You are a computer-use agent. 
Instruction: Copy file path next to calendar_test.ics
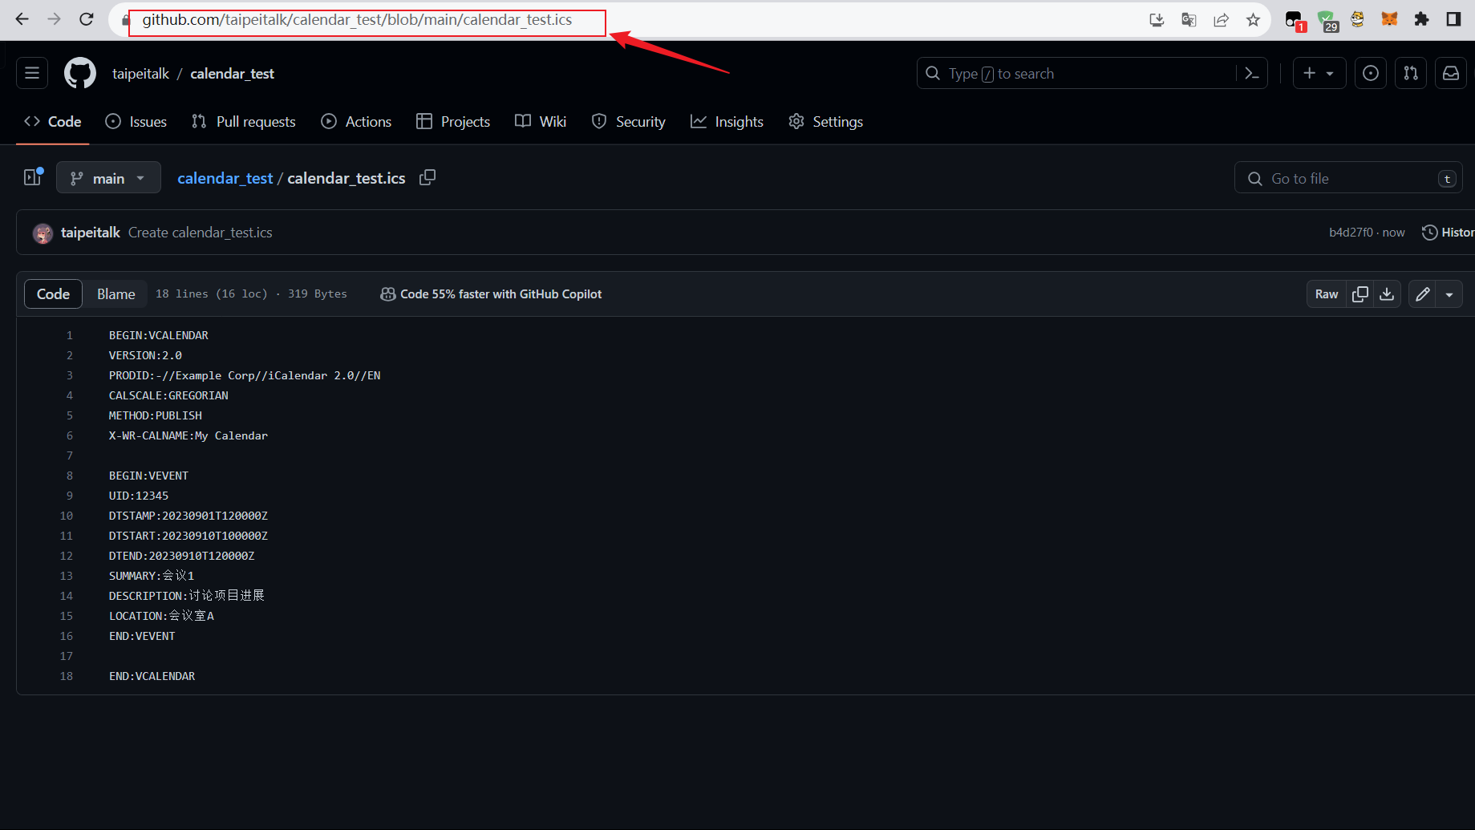tap(428, 177)
